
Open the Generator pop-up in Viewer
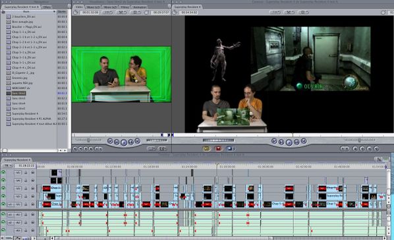coord(162,148)
